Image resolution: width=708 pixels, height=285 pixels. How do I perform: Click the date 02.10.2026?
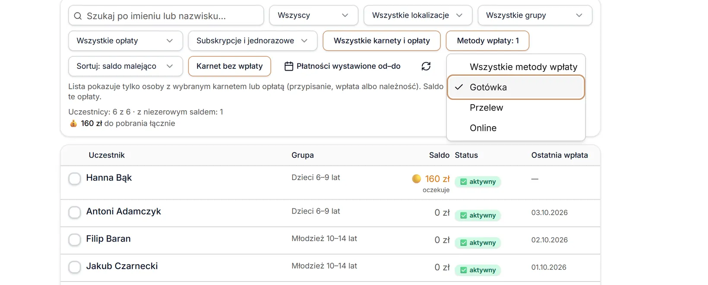pyautogui.click(x=549, y=240)
